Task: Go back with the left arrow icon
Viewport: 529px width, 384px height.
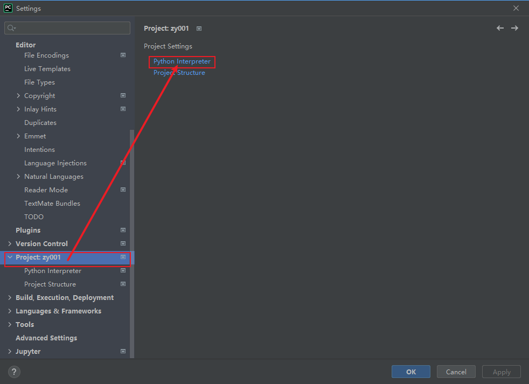Action: tap(500, 28)
